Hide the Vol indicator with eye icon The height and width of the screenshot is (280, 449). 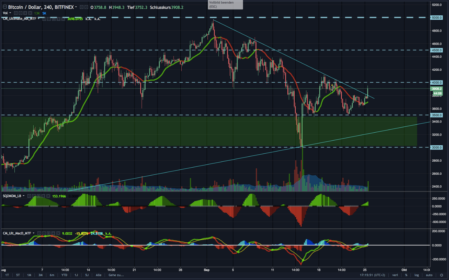click(16, 13)
